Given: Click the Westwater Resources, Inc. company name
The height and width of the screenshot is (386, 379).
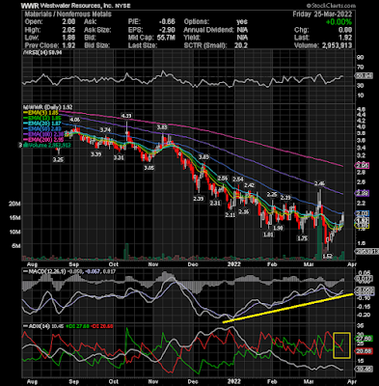Looking at the screenshot, I should (77, 6).
